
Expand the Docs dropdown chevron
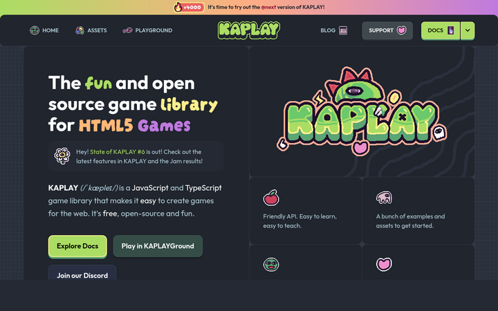click(x=468, y=30)
